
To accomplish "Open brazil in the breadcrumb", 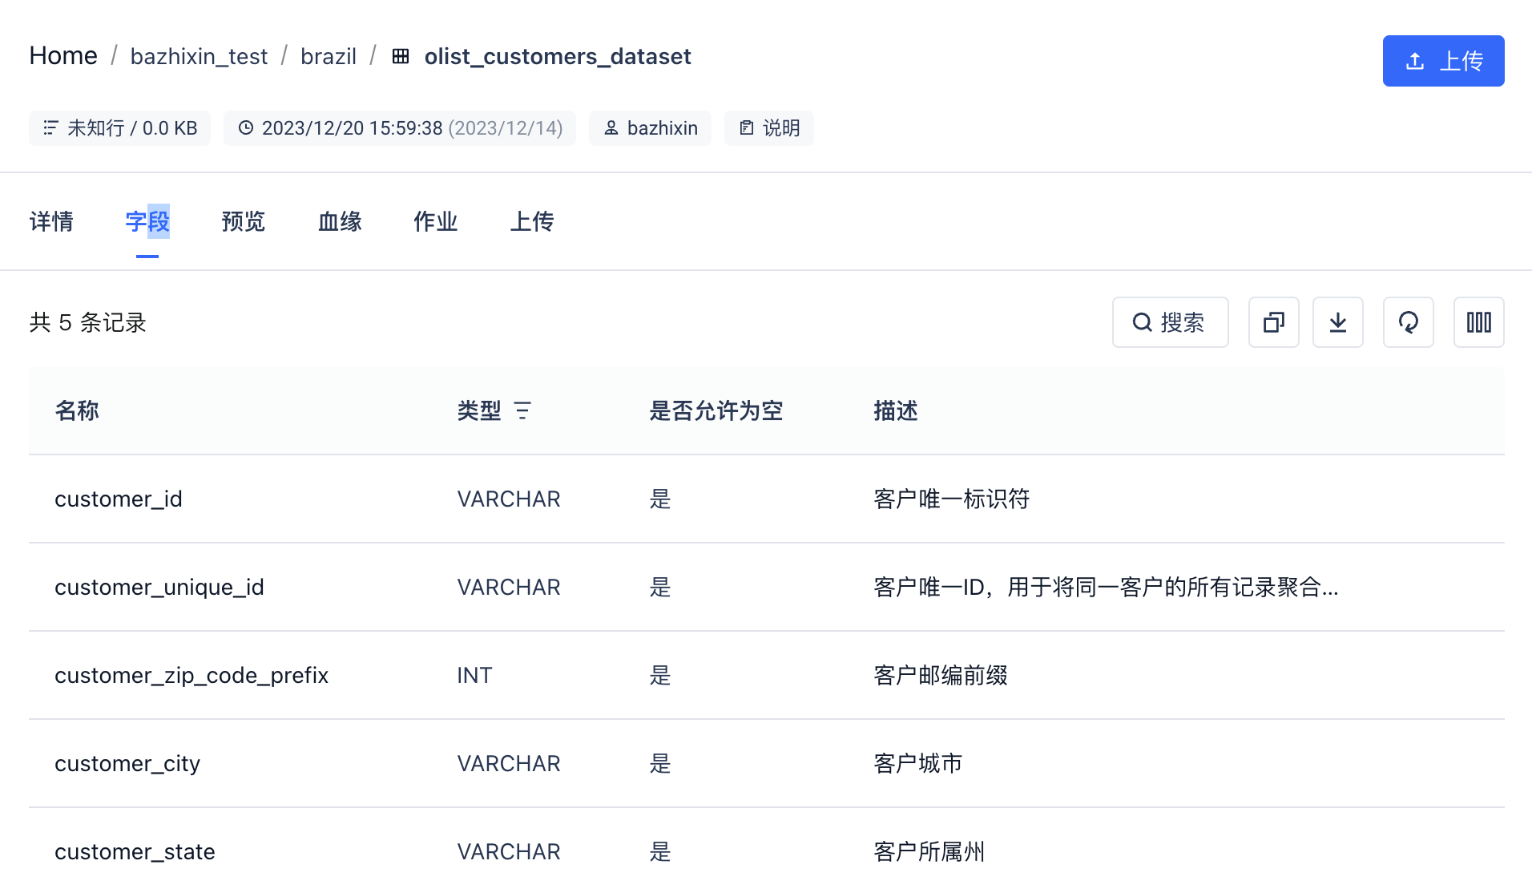I will 329,56.
